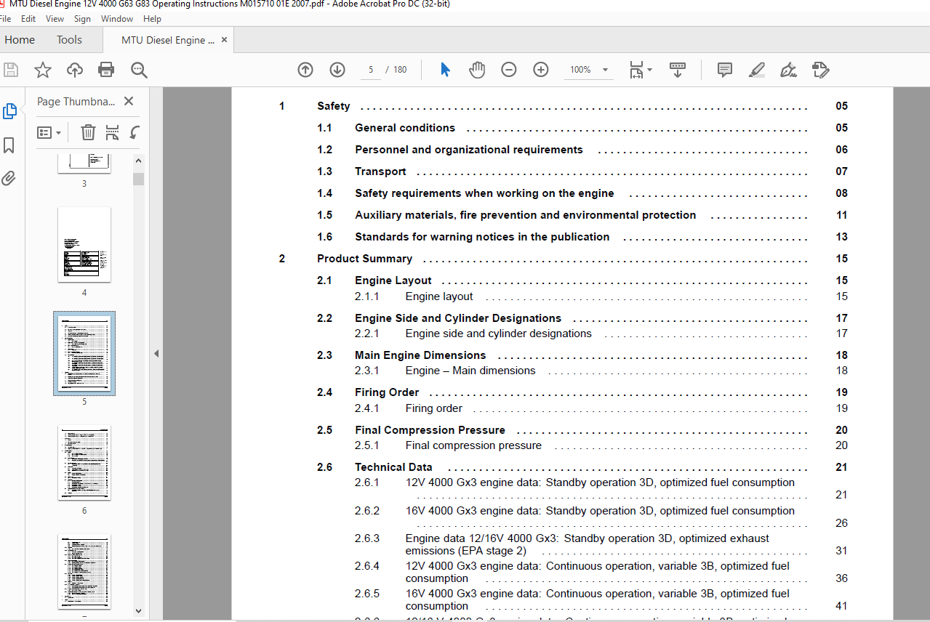The image size is (930, 622).
Task: Select the MTU Diesel Engine document tab
Action: (168, 40)
